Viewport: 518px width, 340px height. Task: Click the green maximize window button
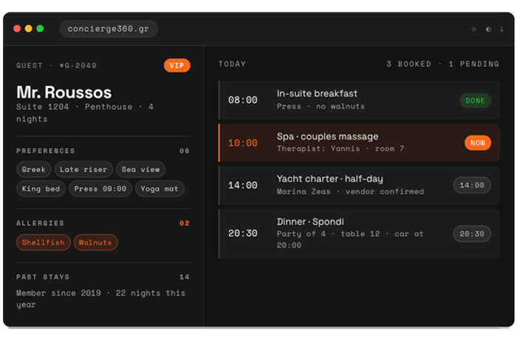click(x=40, y=29)
